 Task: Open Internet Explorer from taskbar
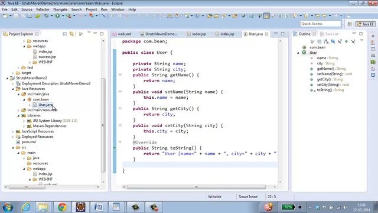tap(25, 207)
